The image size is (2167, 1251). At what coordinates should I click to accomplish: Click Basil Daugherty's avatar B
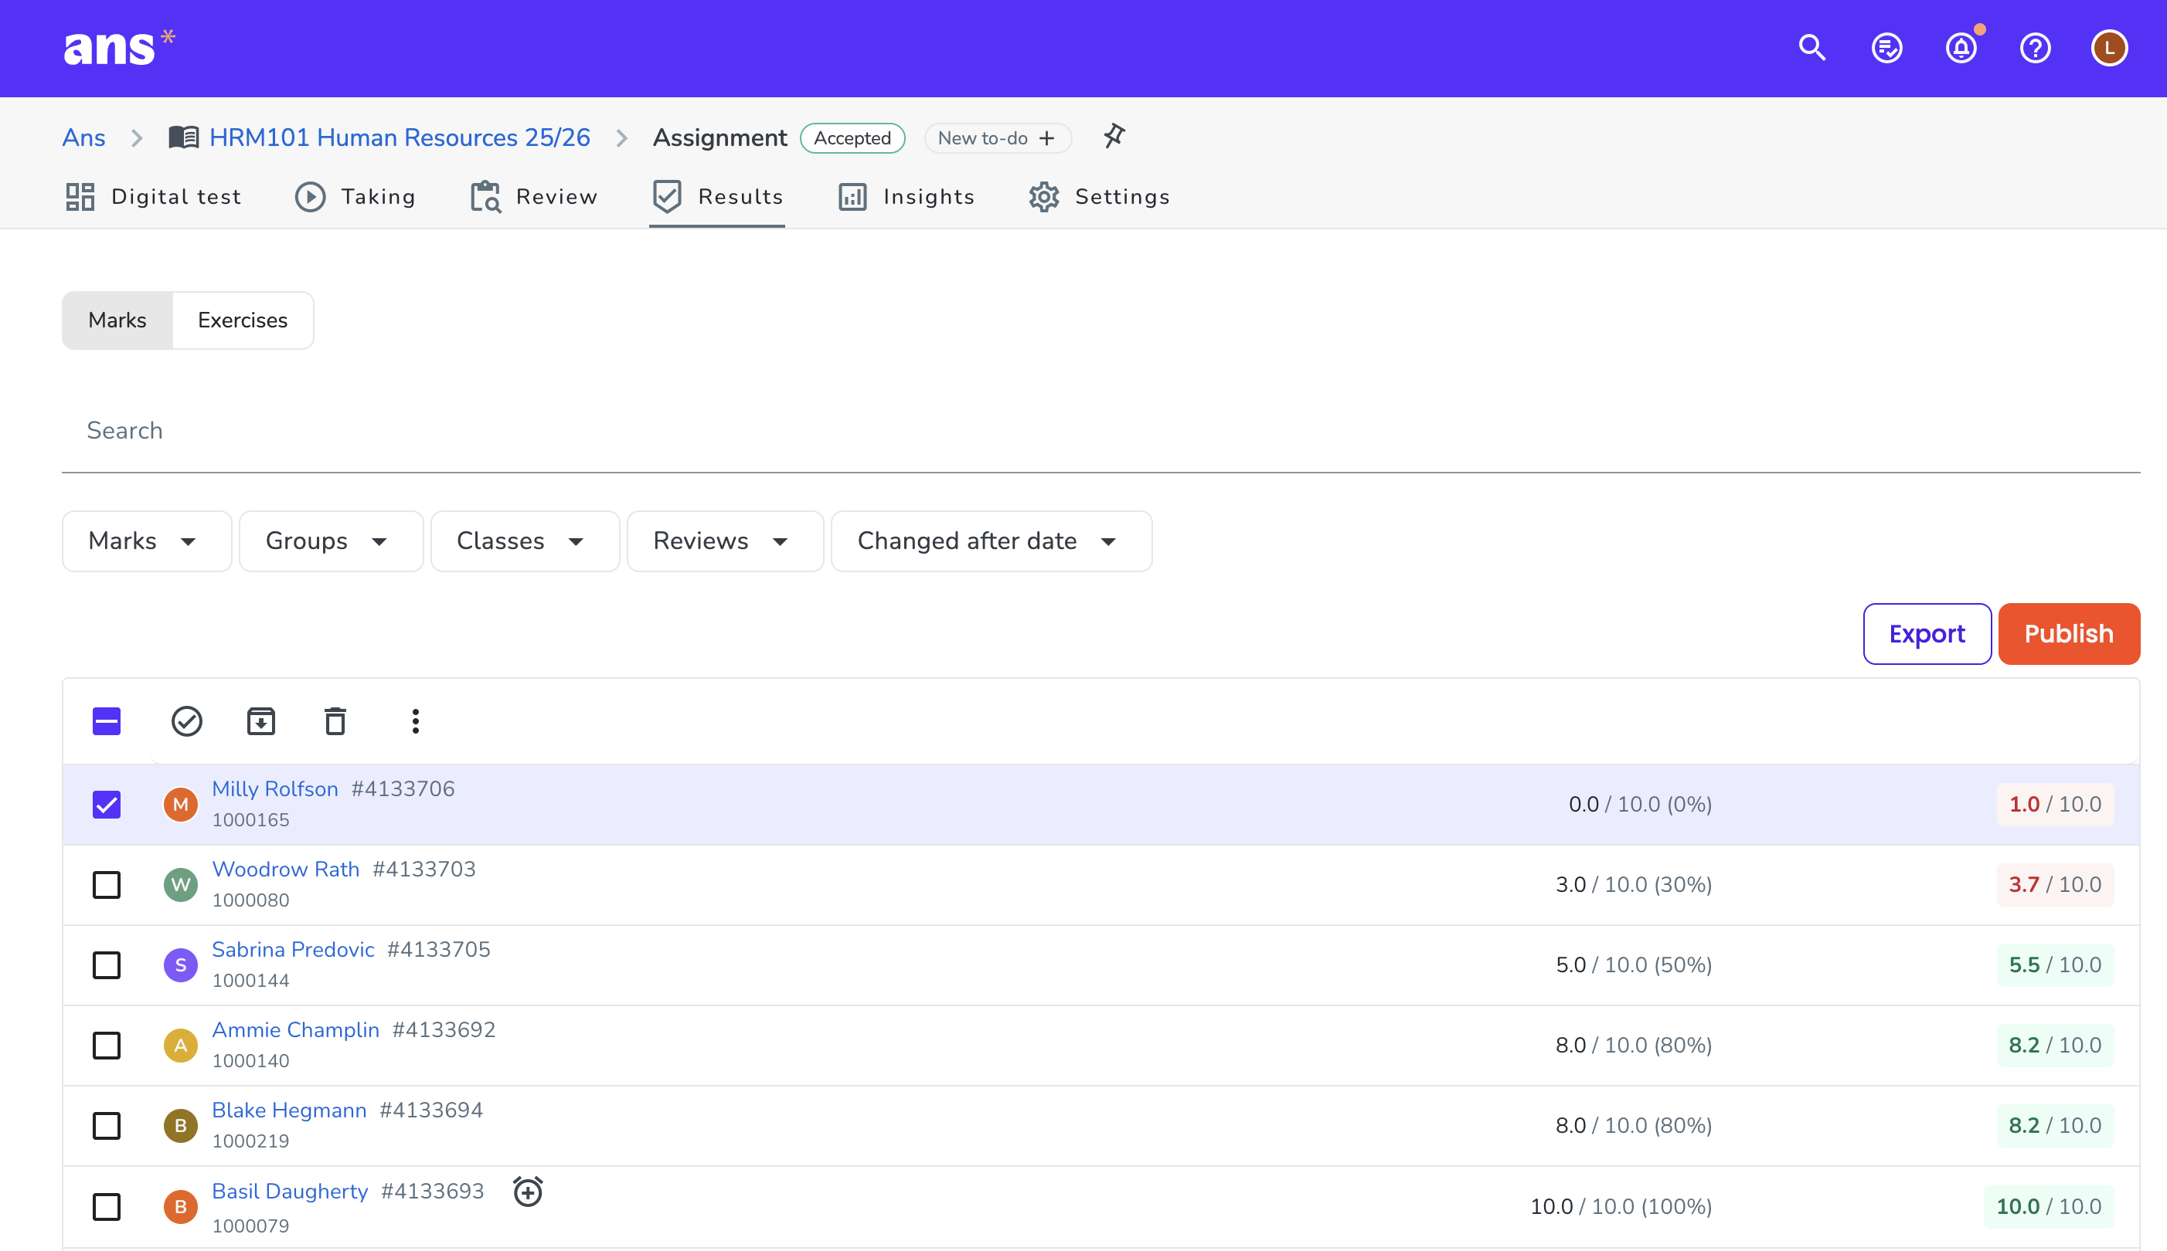coord(181,1207)
